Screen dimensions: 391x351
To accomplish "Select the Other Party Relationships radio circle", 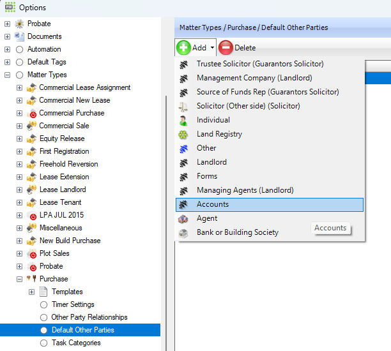I will coord(44,317).
